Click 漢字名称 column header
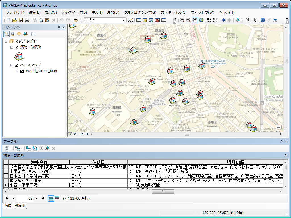 click(39, 162)
